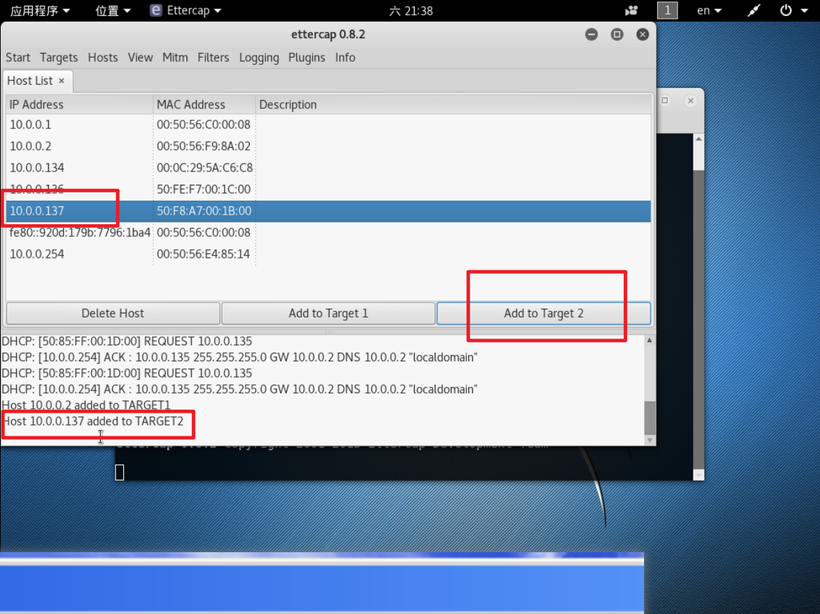Close the background terminal window

pyautogui.click(x=691, y=101)
